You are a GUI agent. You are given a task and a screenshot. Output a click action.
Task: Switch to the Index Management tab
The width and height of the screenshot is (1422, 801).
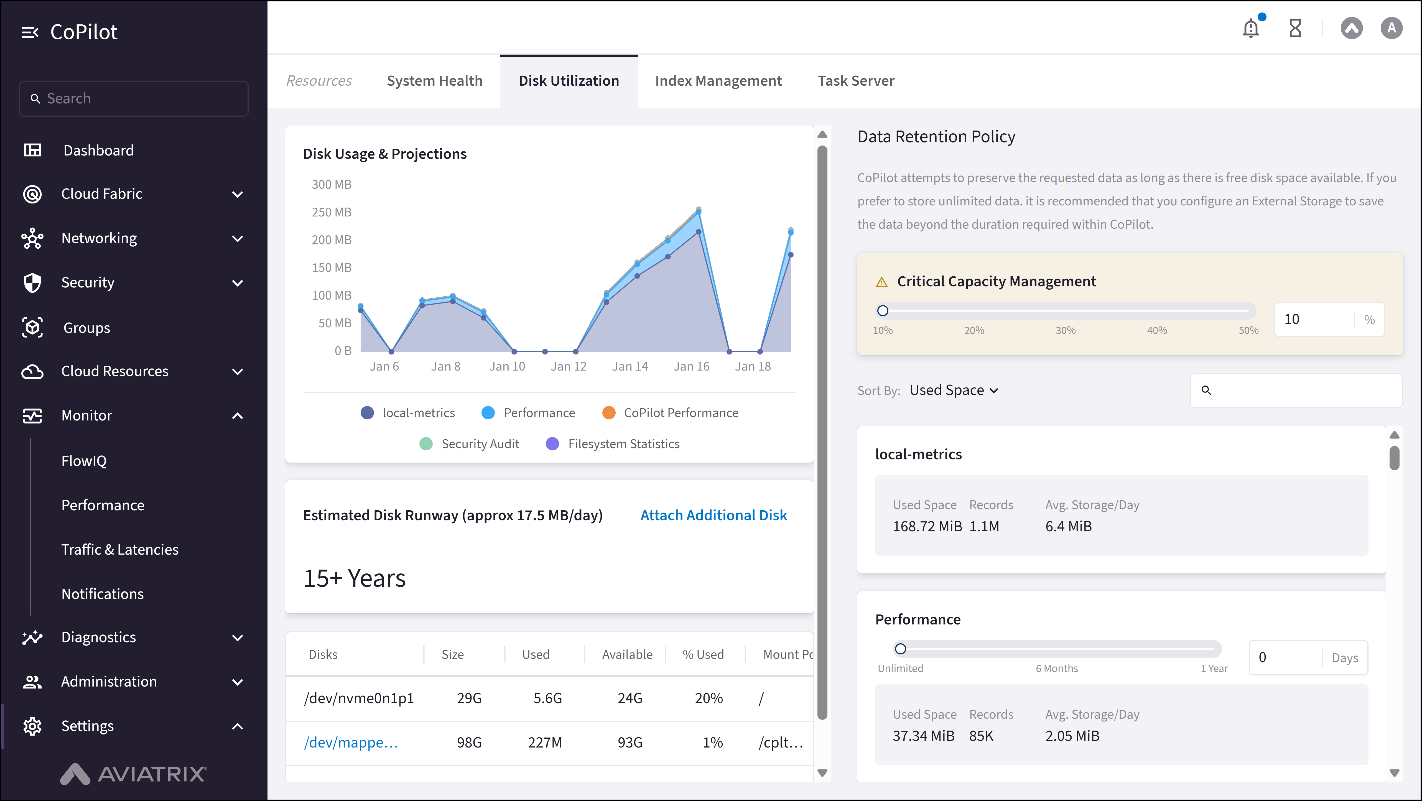pyautogui.click(x=718, y=81)
